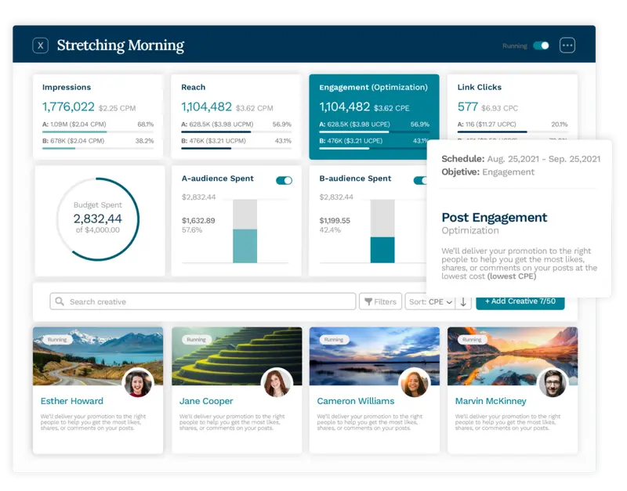
Task: Toggle the A-audience Spent switch
Action: click(x=284, y=180)
